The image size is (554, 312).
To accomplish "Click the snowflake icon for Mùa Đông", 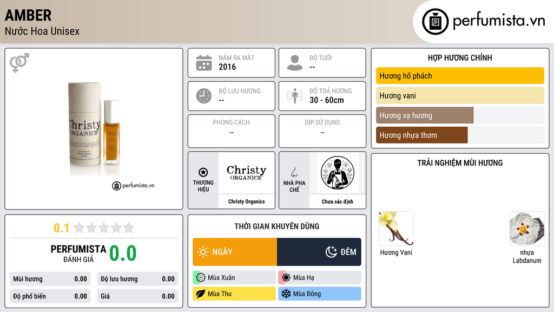I will click(x=286, y=294).
